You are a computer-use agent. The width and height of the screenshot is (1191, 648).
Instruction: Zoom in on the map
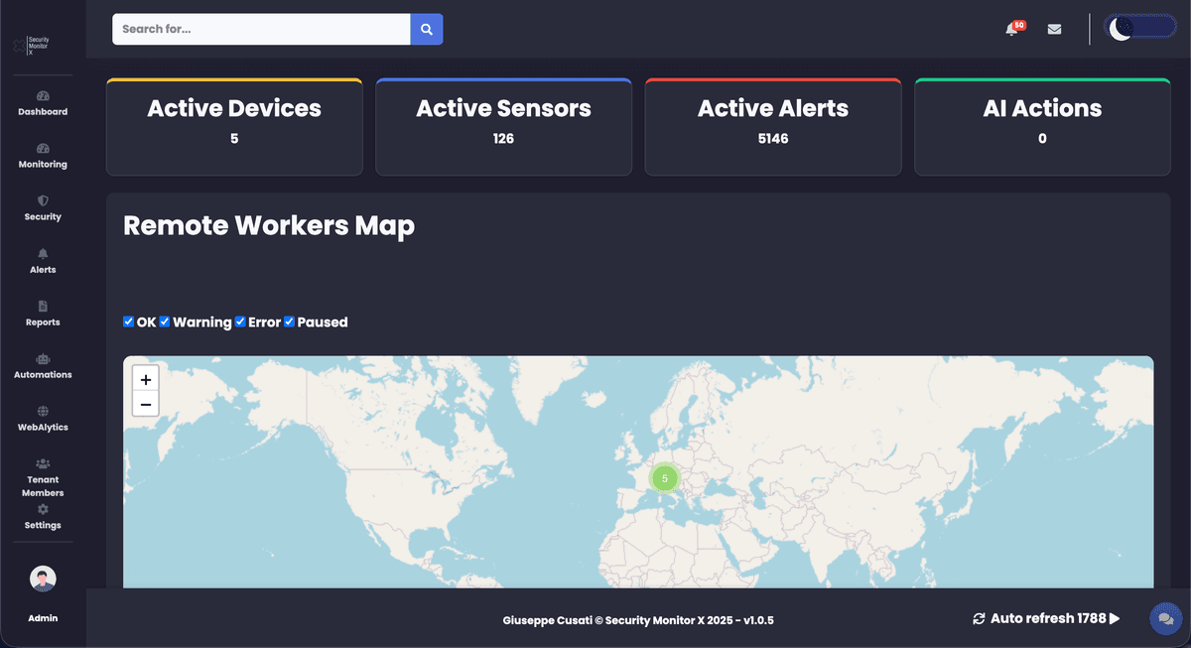tap(146, 380)
